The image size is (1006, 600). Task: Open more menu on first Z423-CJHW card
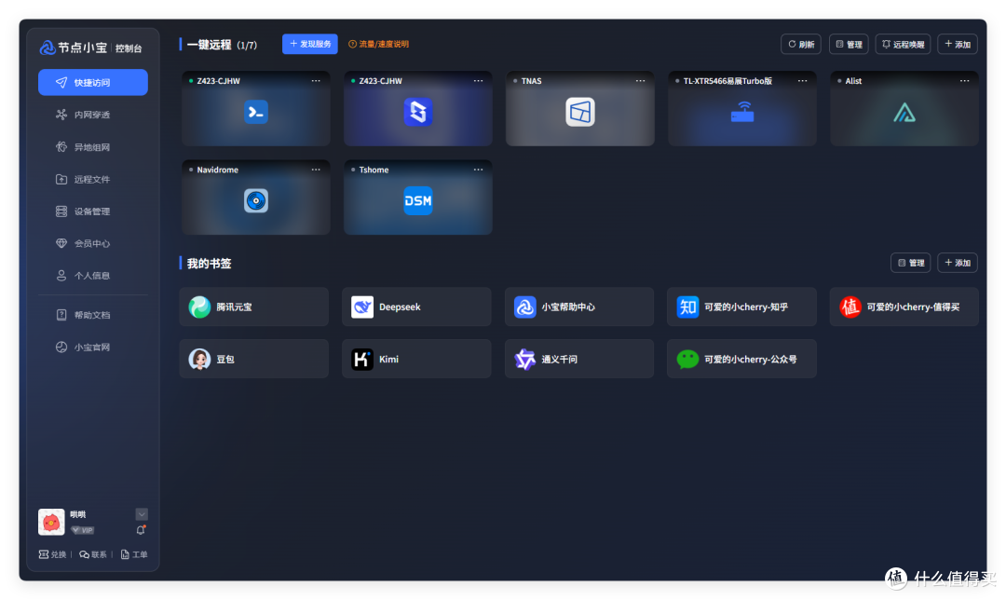coord(316,81)
